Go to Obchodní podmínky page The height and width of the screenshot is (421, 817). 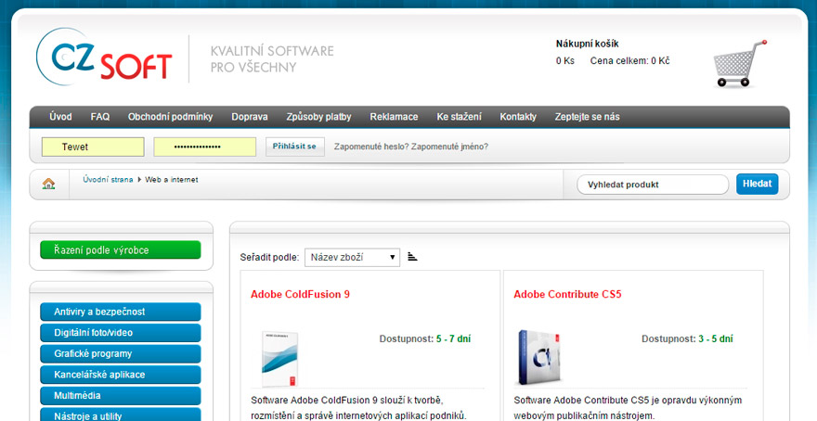171,117
